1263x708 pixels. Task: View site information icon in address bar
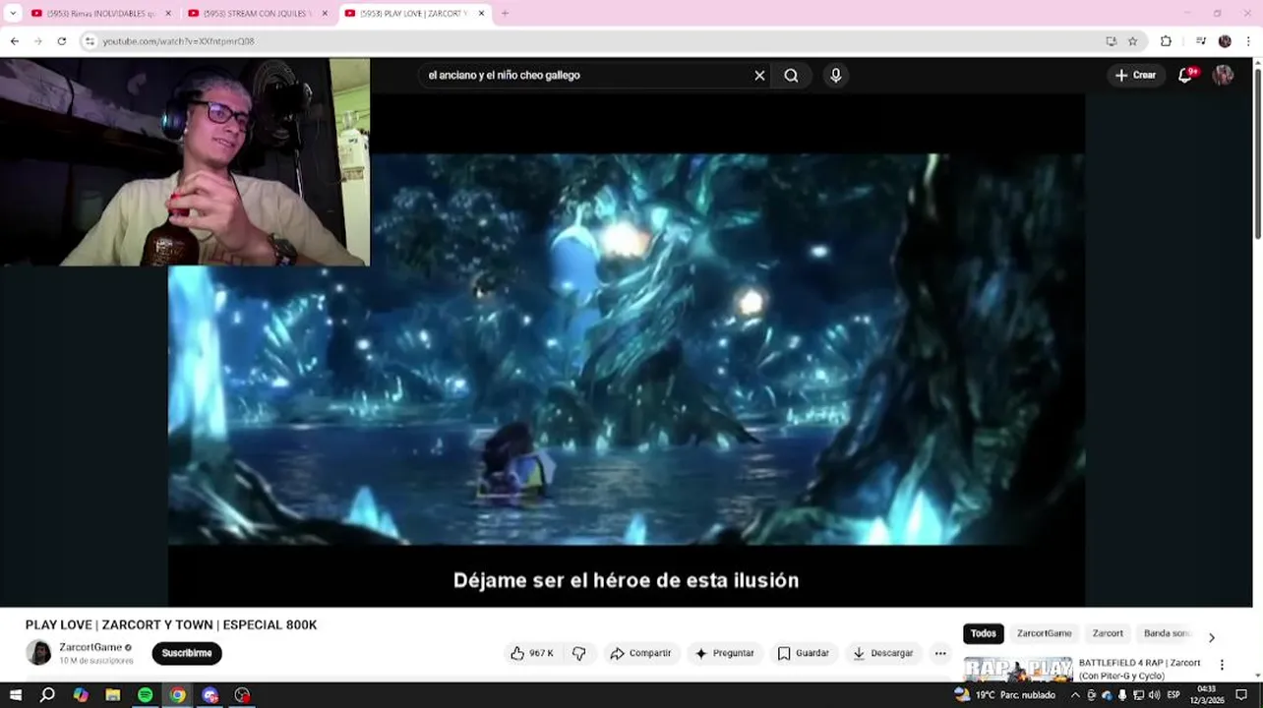click(x=90, y=41)
